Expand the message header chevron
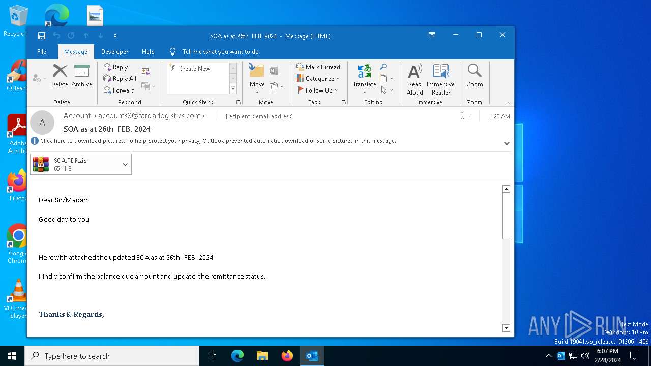 pyautogui.click(x=507, y=143)
